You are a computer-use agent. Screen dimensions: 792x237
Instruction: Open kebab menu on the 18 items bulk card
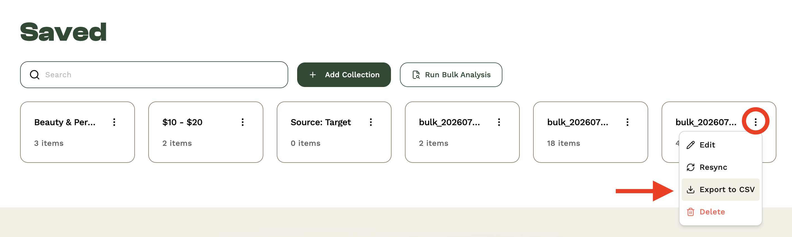pos(628,122)
